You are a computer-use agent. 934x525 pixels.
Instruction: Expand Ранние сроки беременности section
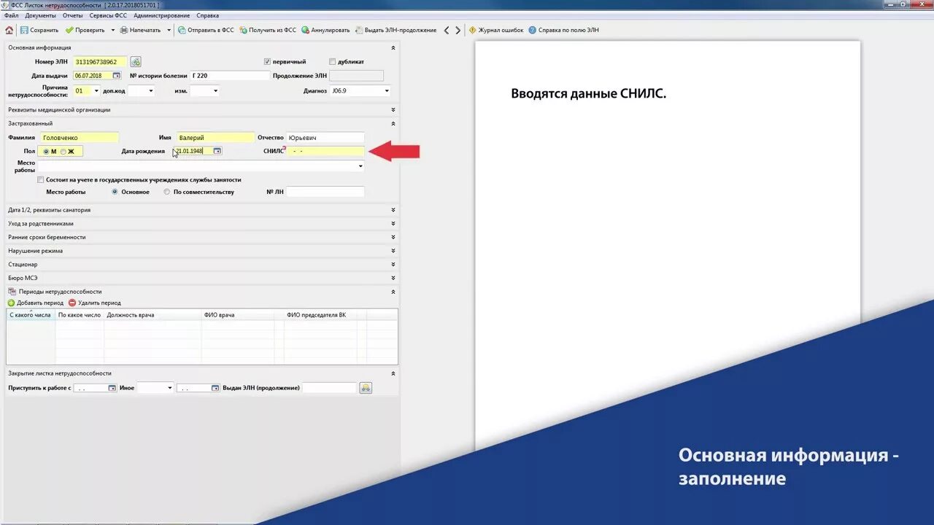point(393,237)
